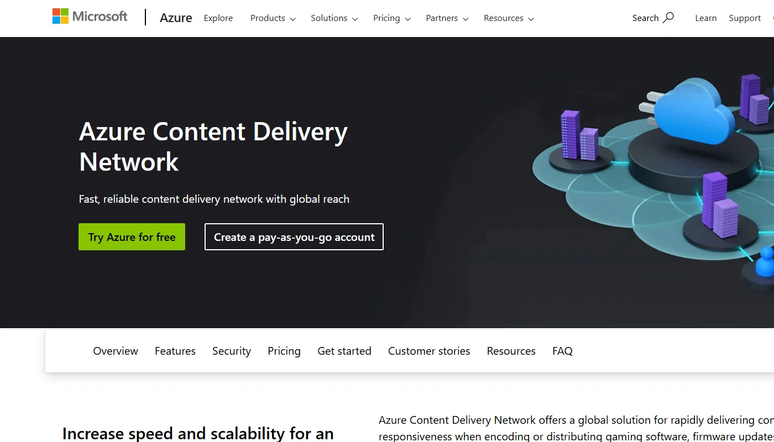This screenshot has width=774, height=442.
Task: Jump to the Customer stories section
Action: [429, 351]
